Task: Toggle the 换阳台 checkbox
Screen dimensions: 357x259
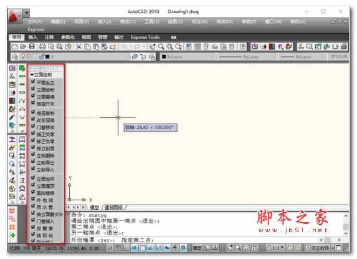Action: 33,234
